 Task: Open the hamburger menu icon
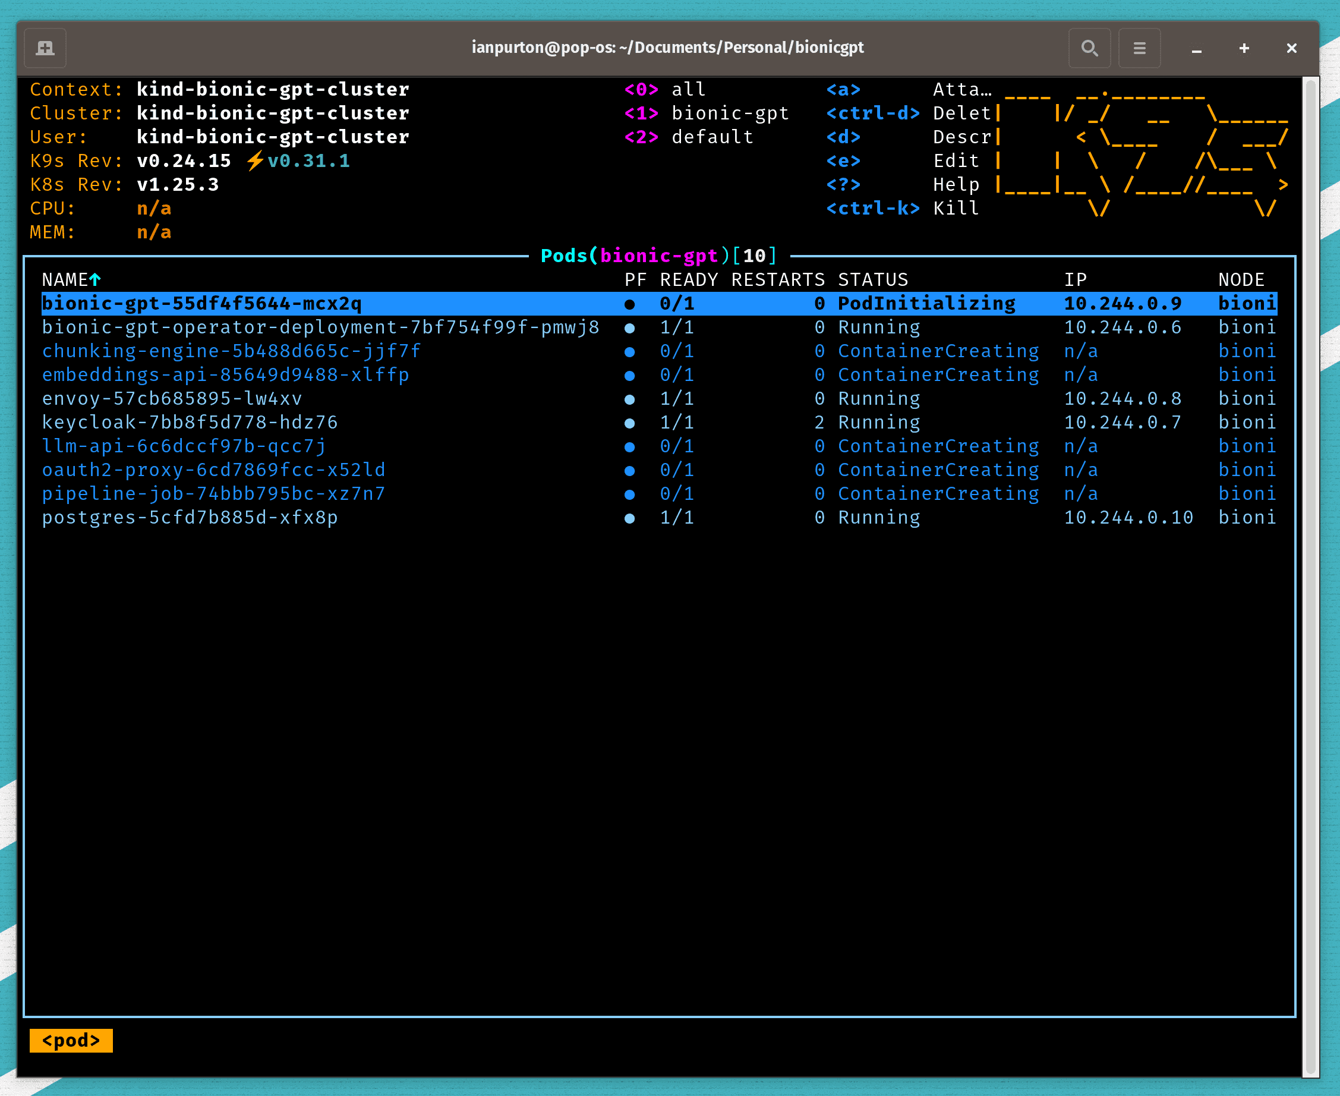pos(1139,48)
